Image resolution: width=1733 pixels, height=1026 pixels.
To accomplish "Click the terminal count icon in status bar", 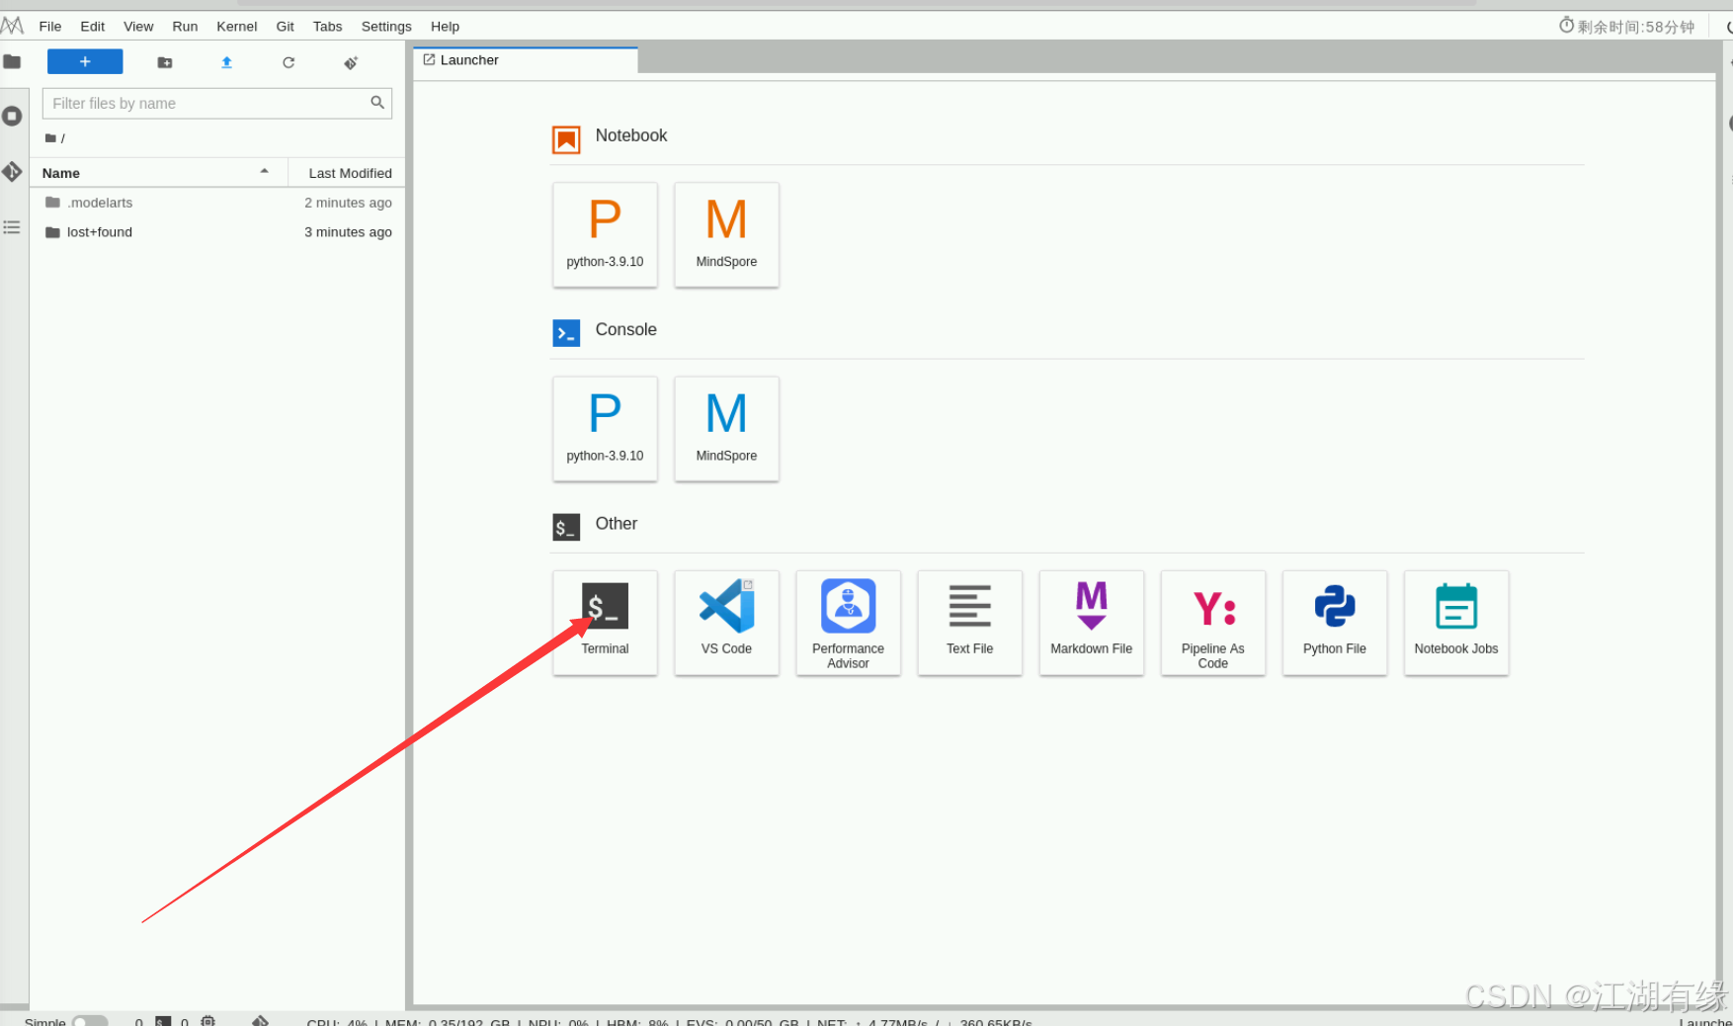I will pyautogui.click(x=163, y=1021).
